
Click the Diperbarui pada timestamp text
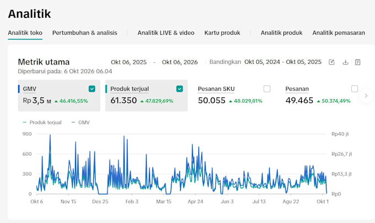[x=65, y=71]
